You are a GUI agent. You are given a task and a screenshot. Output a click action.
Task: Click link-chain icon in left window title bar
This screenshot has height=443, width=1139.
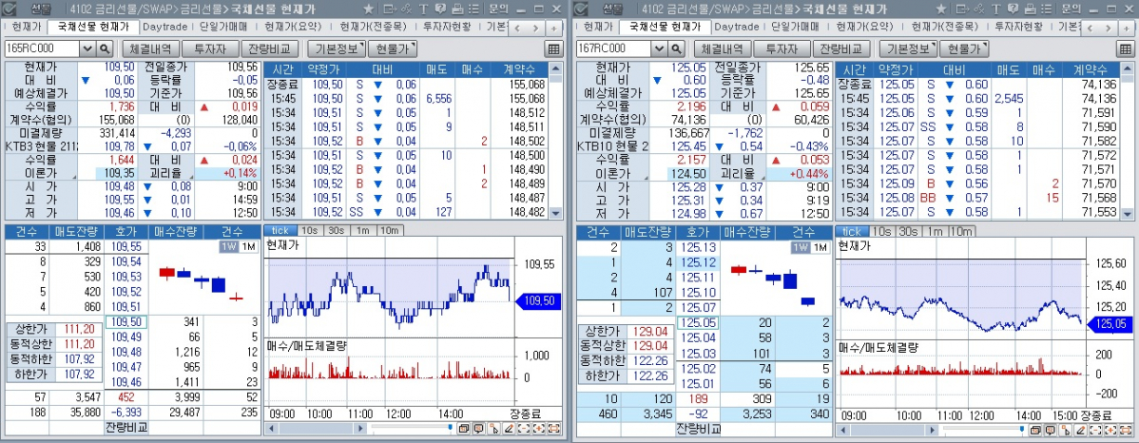click(x=406, y=9)
